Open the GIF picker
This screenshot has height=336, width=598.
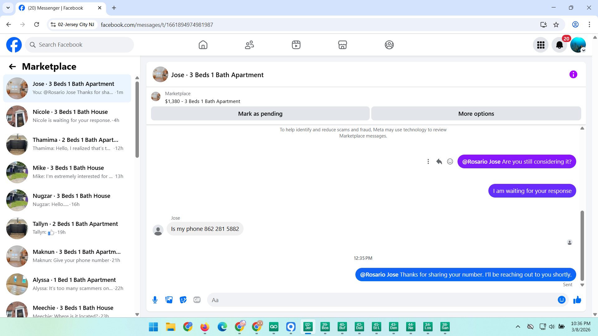tap(197, 300)
